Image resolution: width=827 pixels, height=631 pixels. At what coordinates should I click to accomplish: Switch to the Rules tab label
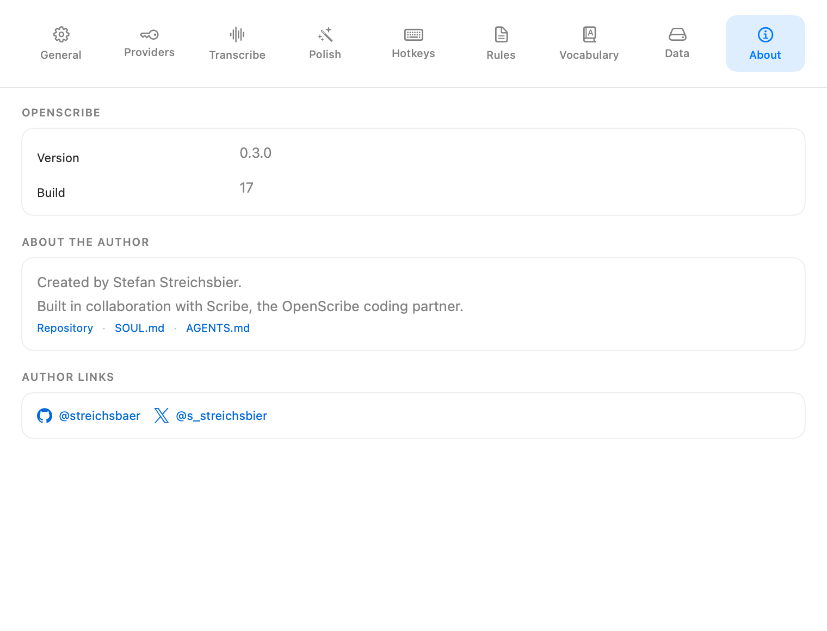point(501,55)
